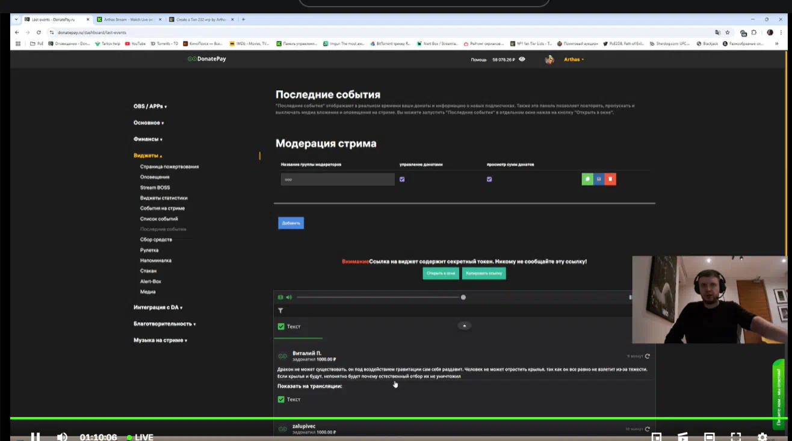Viewport: 792px width, 441px height.
Task: Click the LIVE indicator
Action: (140, 437)
